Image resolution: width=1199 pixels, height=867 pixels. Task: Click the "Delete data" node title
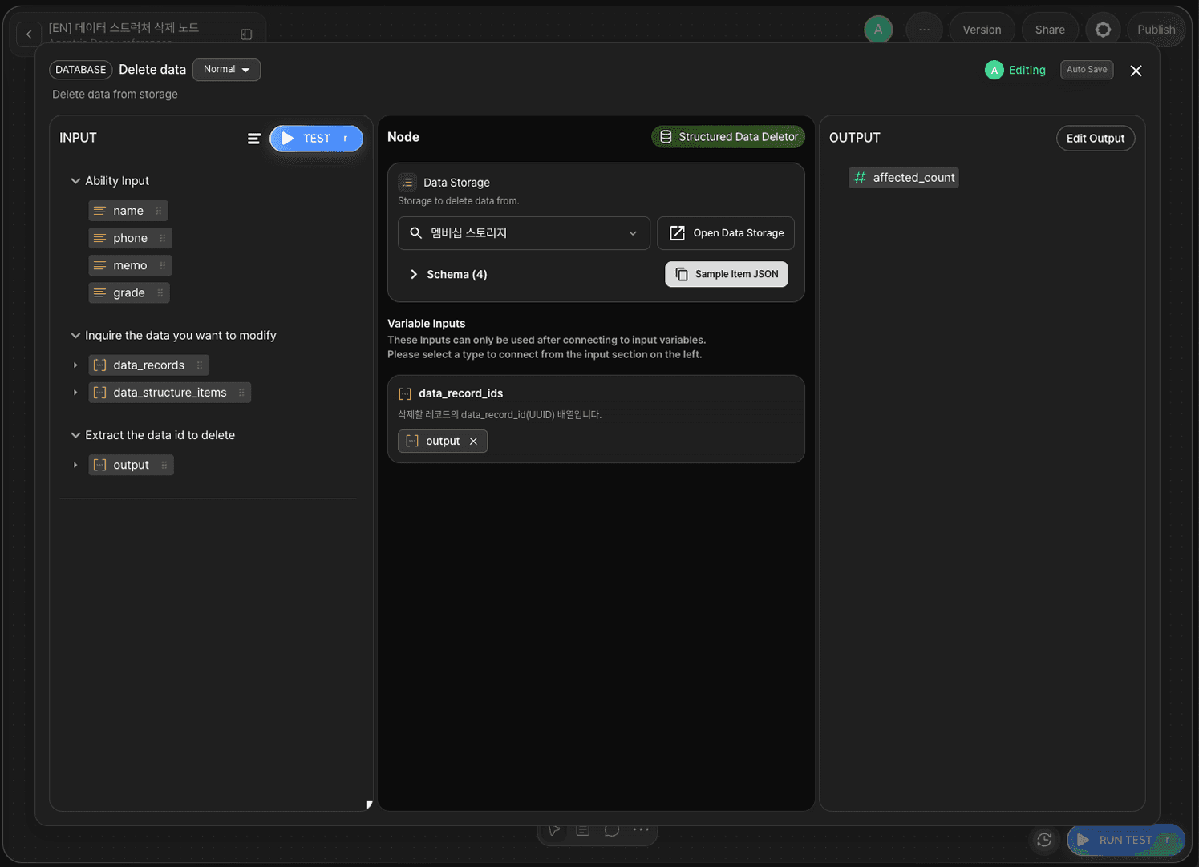pyautogui.click(x=152, y=70)
